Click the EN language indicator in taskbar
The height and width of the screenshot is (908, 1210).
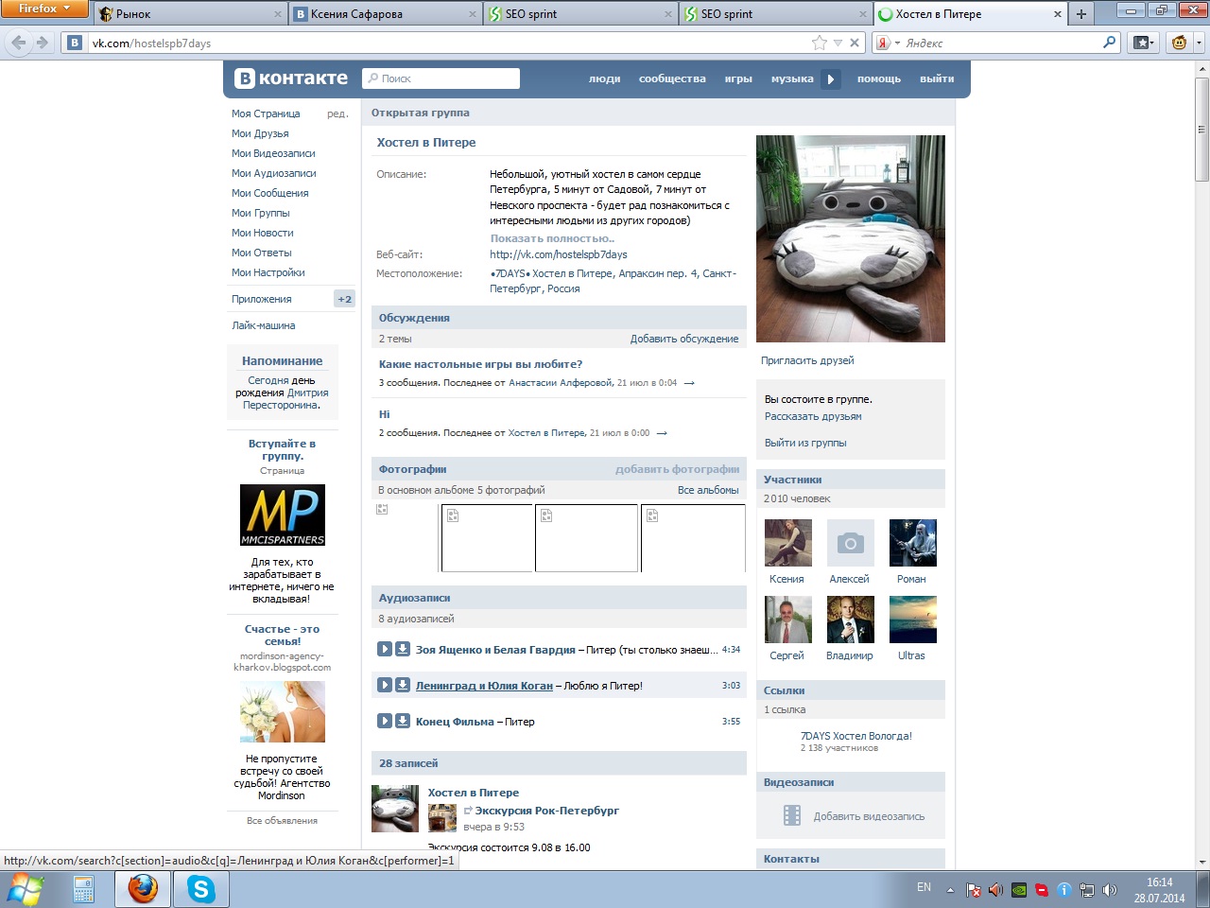coord(924,887)
